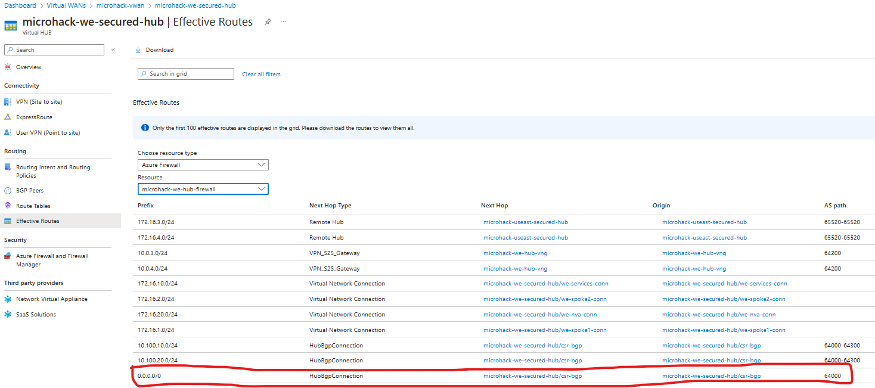This screenshot has height=388, width=875.
Task: Open VPN (Site to site) menu item
Action: (39, 102)
